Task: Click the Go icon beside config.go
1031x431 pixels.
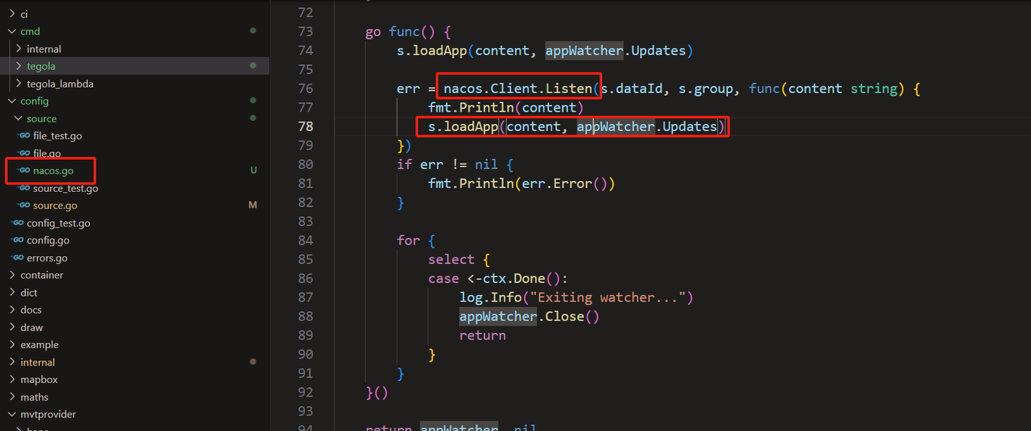Action: coord(16,241)
